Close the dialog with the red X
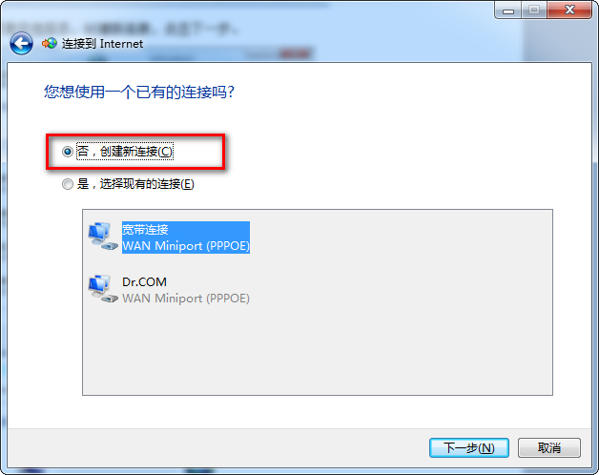 569,10
